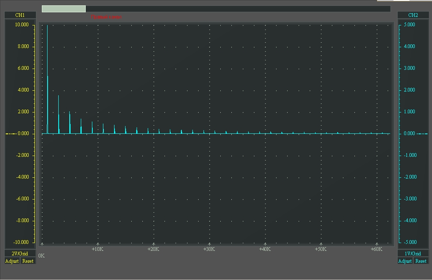Viewport: 432px width, 280px height.
Task: Click the cyan CH2 zero-level marker
Action: tap(422, 134)
